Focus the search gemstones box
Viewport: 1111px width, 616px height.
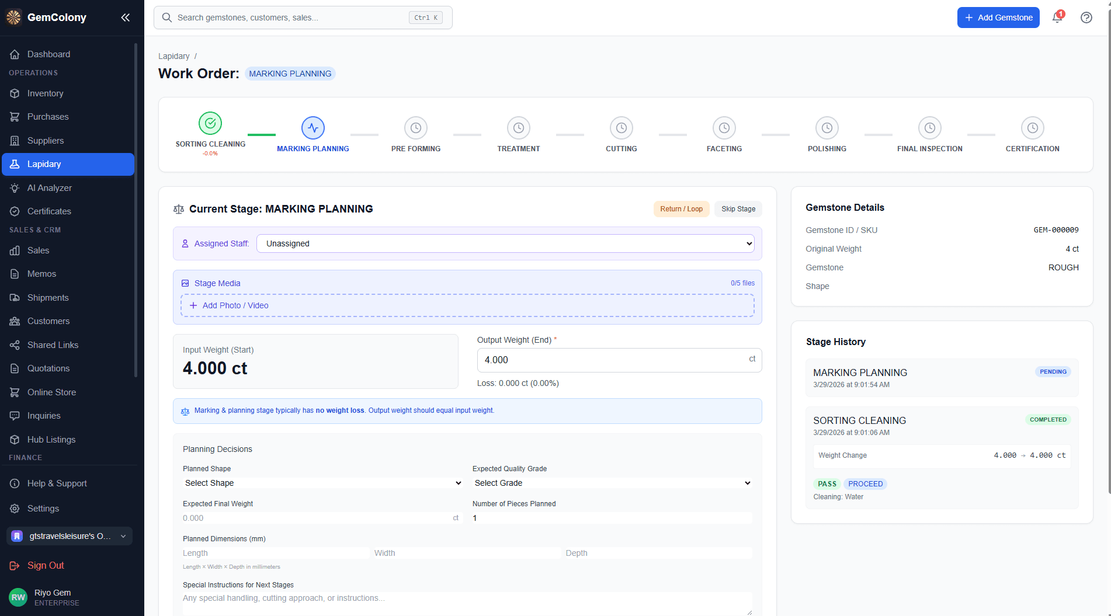point(303,18)
